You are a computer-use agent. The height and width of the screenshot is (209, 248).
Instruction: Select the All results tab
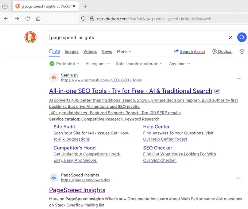point(54,52)
